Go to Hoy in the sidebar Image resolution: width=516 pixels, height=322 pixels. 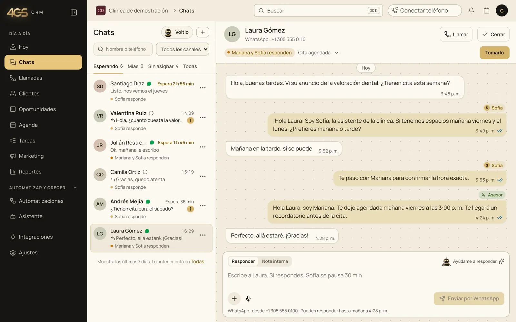(43, 47)
